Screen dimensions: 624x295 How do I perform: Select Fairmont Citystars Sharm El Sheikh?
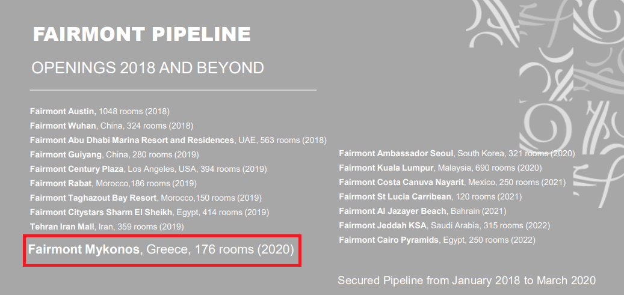[149, 212]
